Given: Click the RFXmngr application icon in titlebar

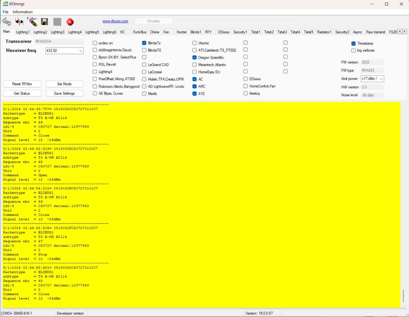Looking at the screenshot, I should point(6,4).
